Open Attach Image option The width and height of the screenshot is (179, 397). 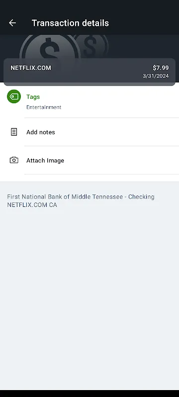click(45, 160)
